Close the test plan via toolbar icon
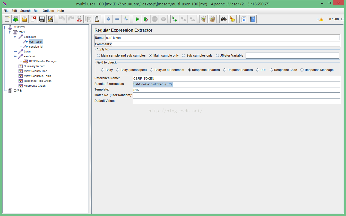 point(33,19)
